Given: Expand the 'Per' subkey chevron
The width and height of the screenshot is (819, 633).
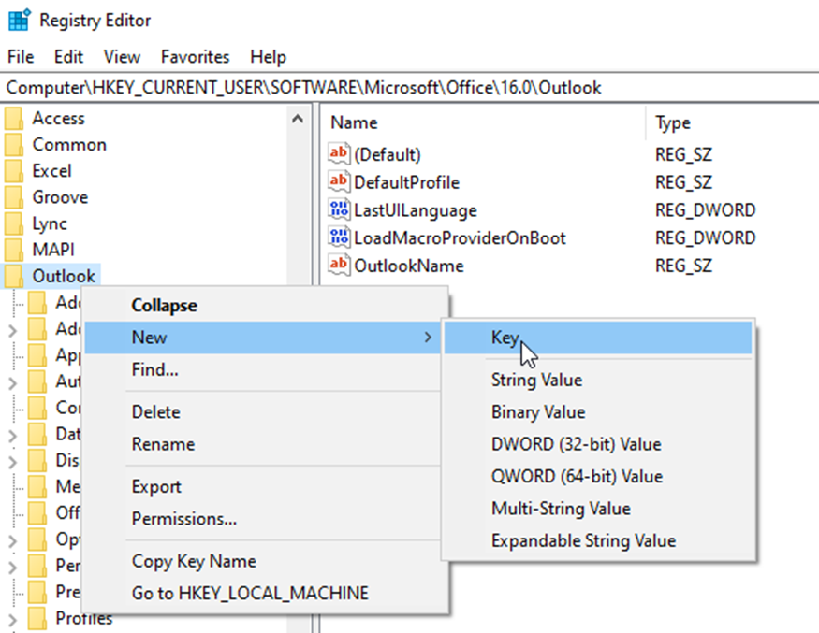Looking at the screenshot, I should pos(12,567).
